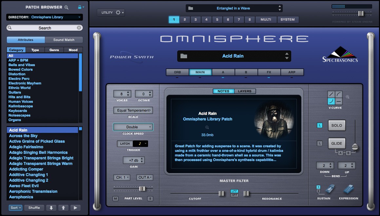Open the Scale dropdown showing Equal Temperament
380x216 pixels.
(x=133, y=110)
